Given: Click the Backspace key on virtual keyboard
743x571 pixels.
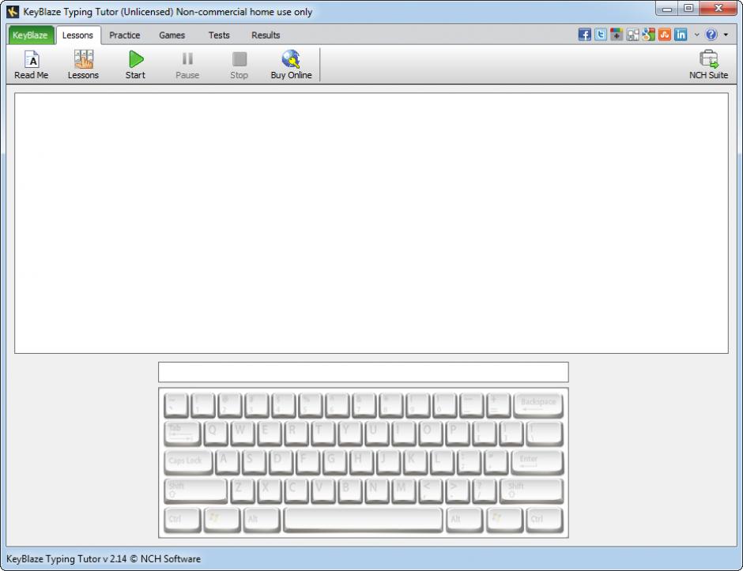Looking at the screenshot, I should (538, 405).
